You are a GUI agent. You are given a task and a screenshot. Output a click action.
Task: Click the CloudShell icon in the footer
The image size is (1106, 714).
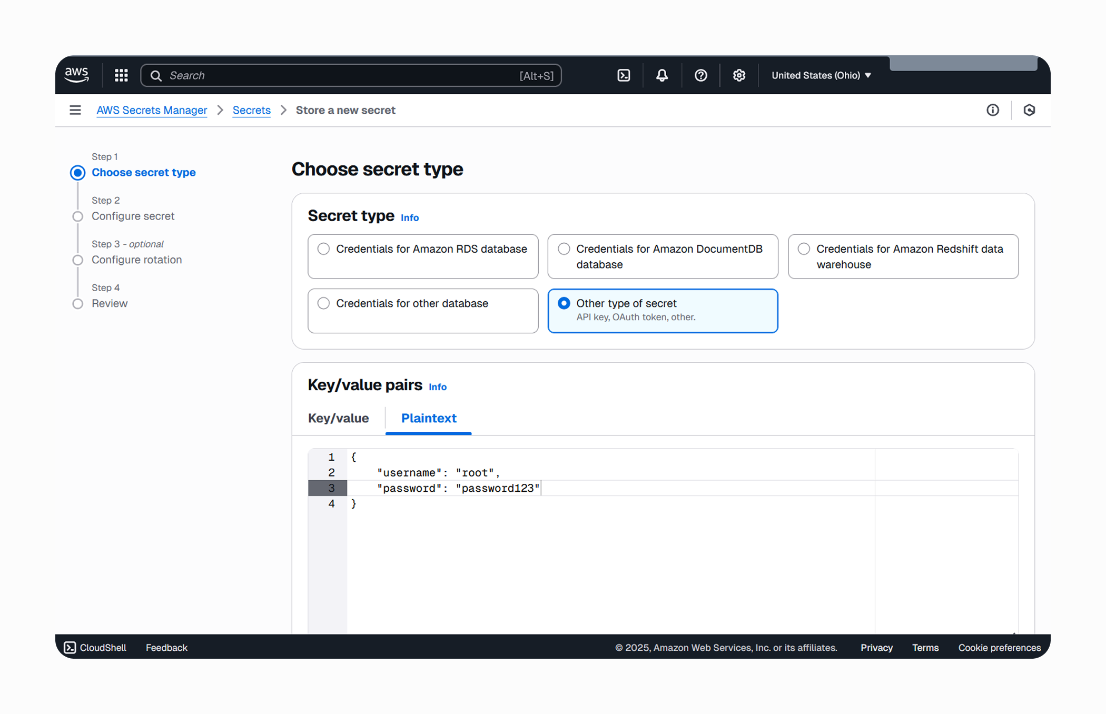70,648
